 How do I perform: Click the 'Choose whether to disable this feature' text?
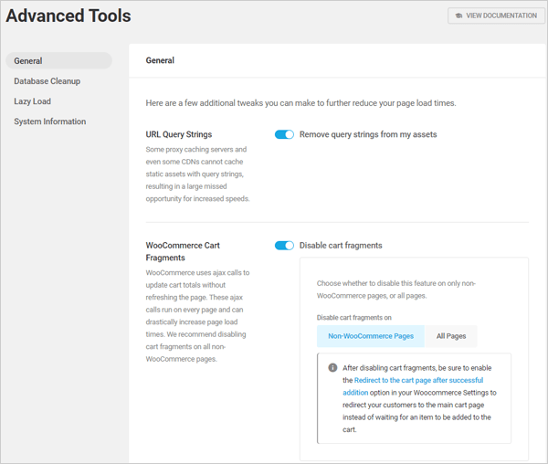(x=396, y=290)
